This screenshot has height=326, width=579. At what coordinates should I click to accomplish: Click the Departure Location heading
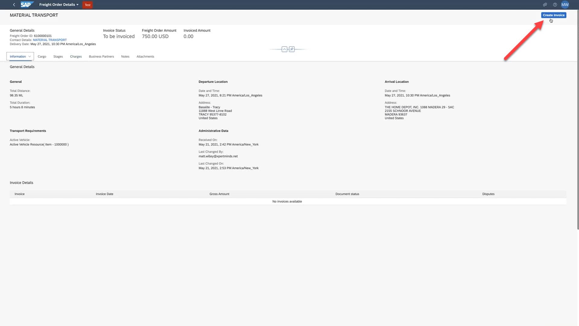(213, 82)
